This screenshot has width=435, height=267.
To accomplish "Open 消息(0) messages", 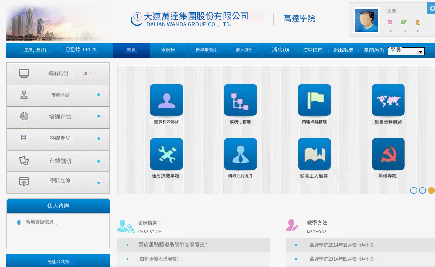I will tap(281, 50).
